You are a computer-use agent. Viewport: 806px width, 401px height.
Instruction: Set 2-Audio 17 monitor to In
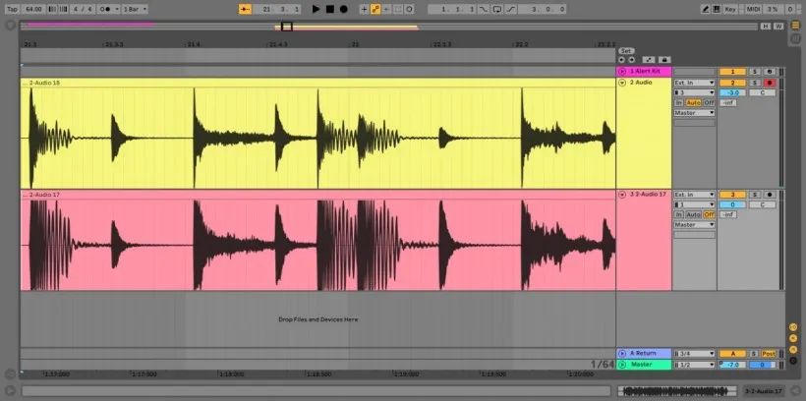pos(679,215)
